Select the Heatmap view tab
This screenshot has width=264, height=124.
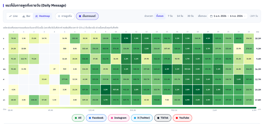[x=43, y=16]
